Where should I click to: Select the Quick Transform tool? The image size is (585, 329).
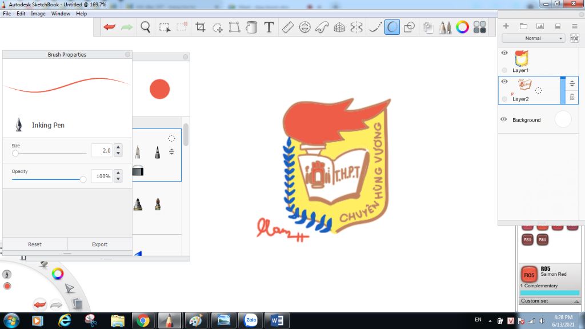click(x=218, y=27)
